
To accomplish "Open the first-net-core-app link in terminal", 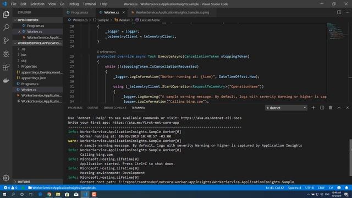I will pos(146,123).
